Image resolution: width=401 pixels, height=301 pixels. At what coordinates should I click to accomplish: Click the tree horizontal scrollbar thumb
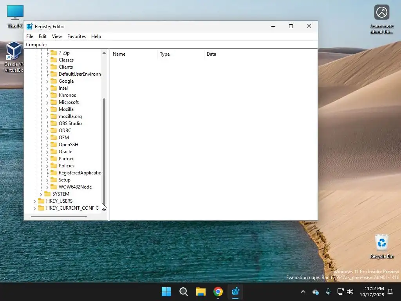coord(59,216)
